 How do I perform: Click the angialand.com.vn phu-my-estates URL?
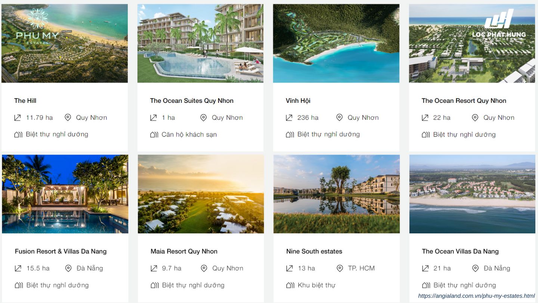coord(477,296)
